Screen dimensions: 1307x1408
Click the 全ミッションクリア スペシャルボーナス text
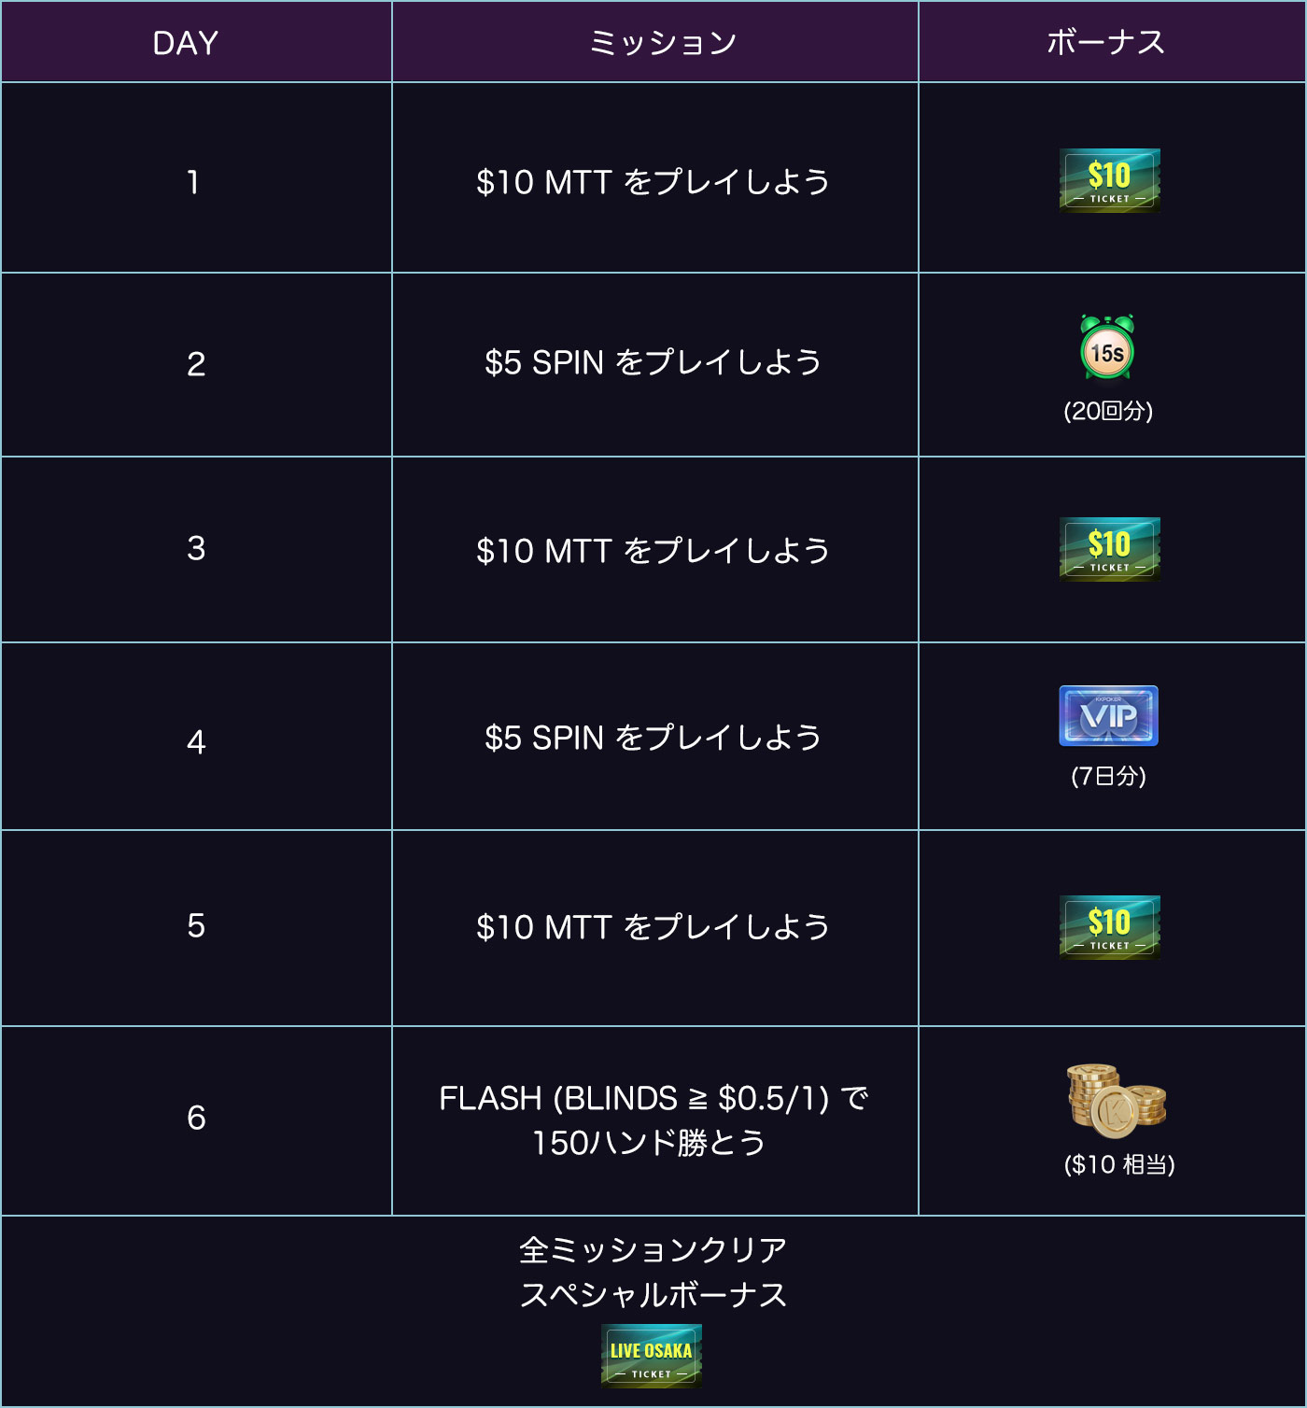coord(653,1272)
